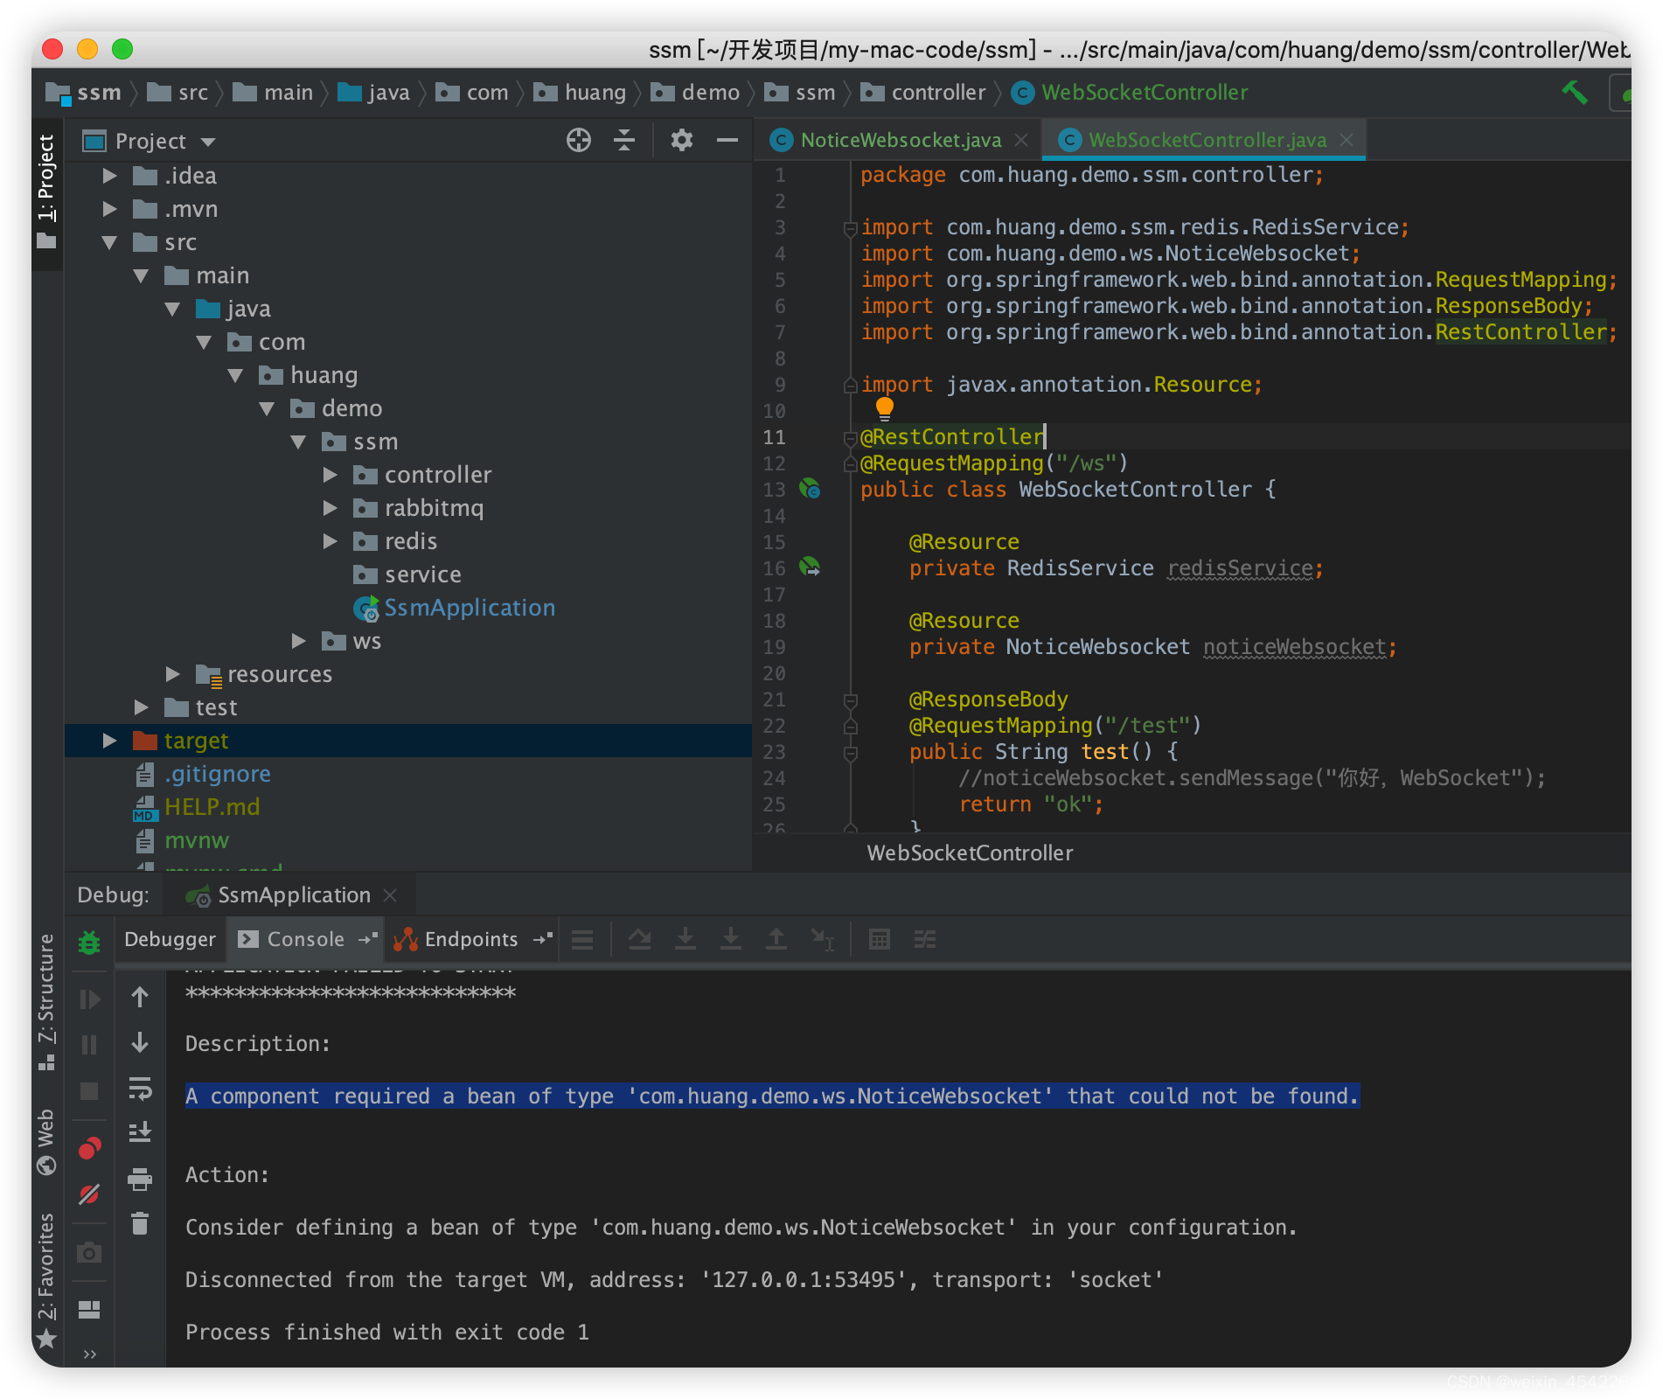Print the console output

[141, 1179]
